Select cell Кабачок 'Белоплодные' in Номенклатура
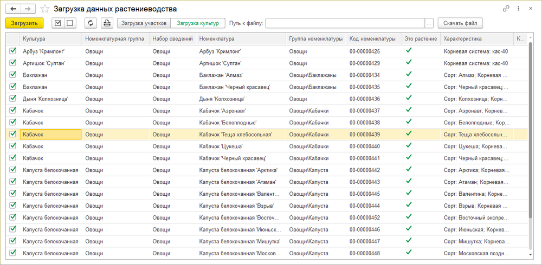The width and height of the screenshot is (542, 265). coord(241,122)
